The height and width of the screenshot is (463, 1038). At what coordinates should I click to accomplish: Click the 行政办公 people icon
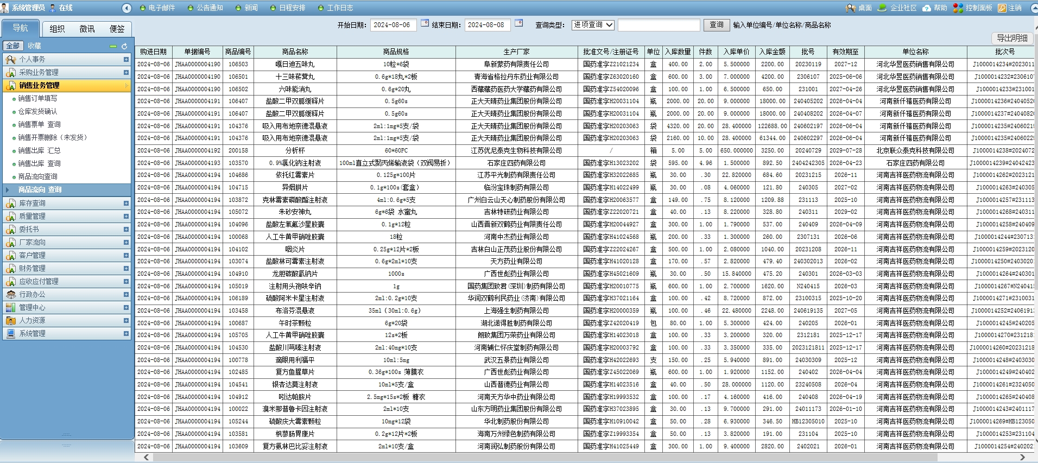[x=10, y=294]
